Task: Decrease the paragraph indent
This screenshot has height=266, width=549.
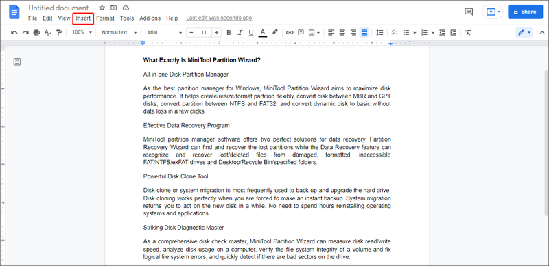Action: point(442,32)
